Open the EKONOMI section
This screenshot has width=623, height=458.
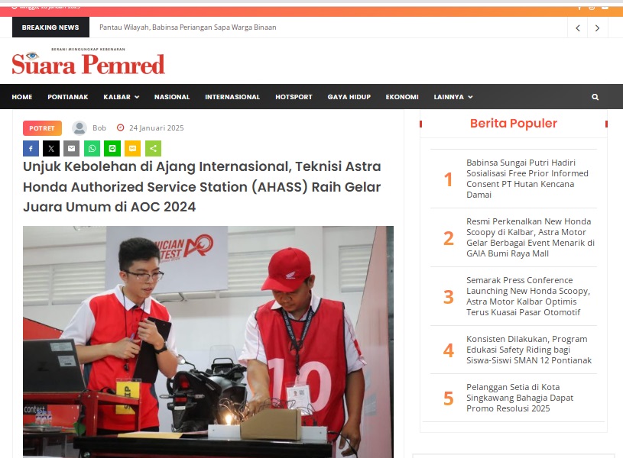click(402, 97)
